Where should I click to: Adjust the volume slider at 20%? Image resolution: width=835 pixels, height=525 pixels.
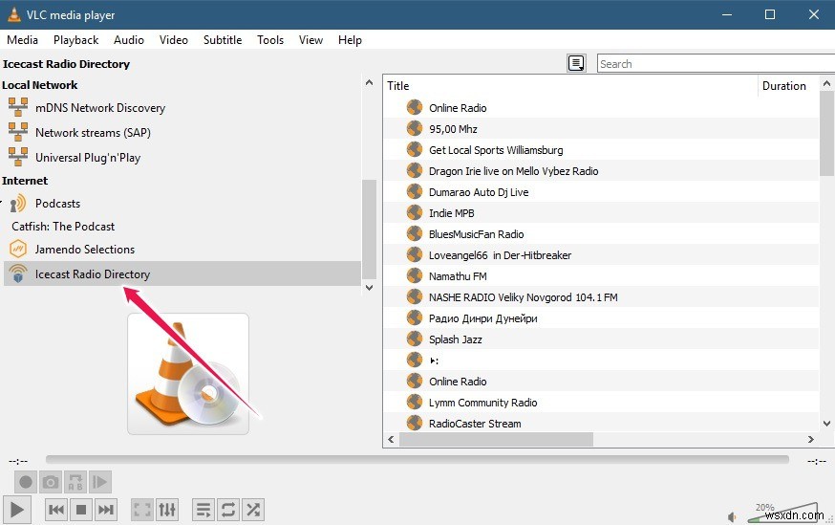tap(782, 513)
